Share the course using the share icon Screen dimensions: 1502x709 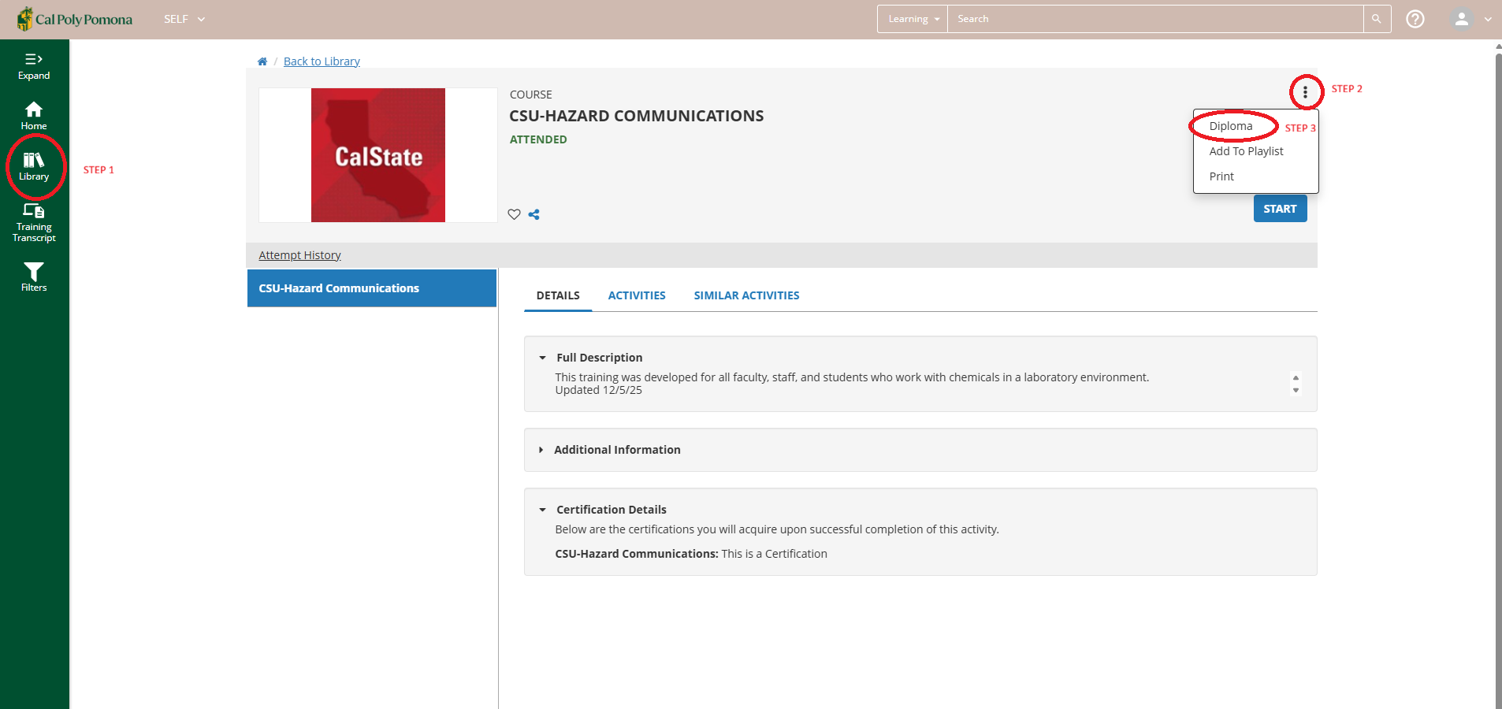click(534, 214)
